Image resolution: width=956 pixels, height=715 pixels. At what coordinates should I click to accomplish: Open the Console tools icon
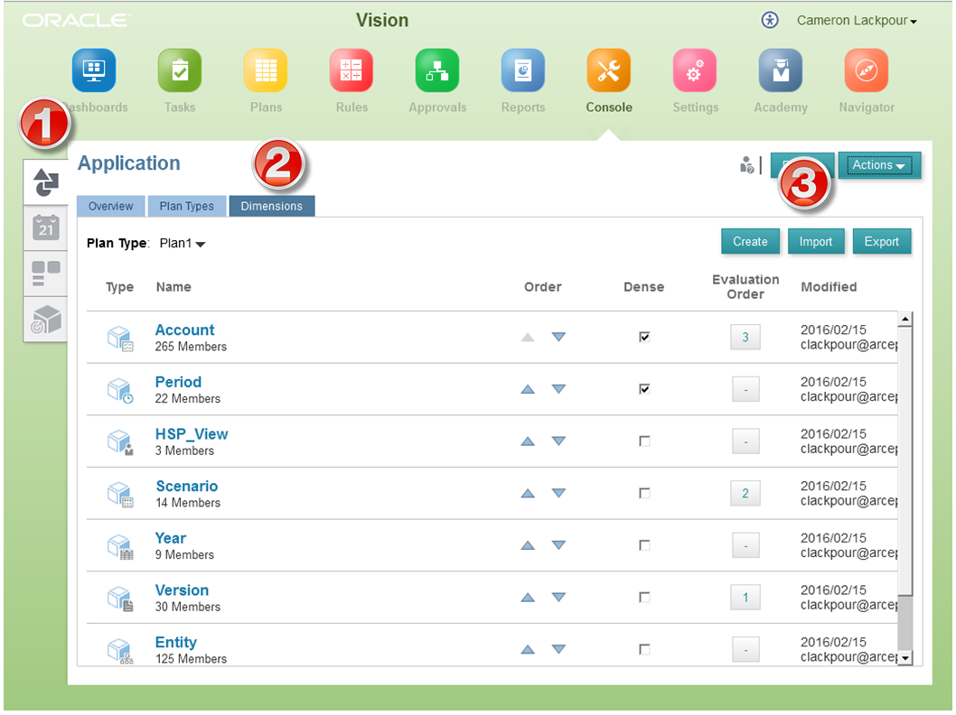(608, 70)
